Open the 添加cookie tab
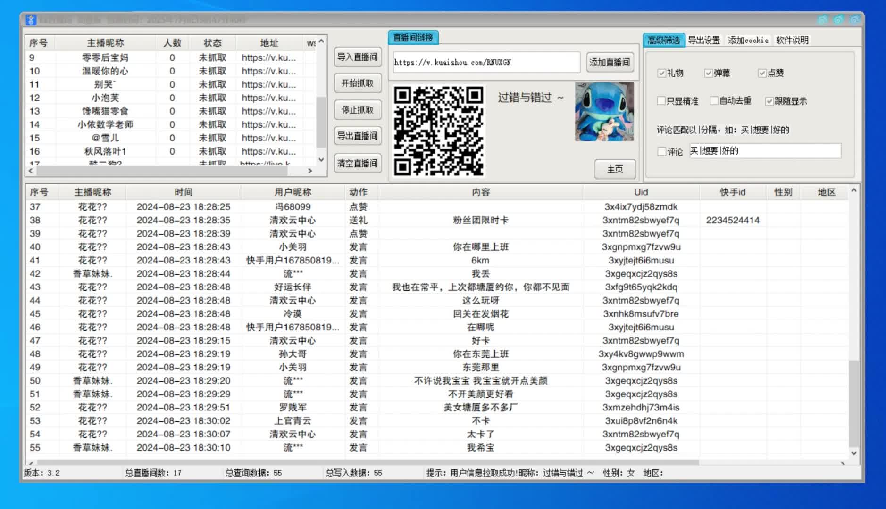The image size is (886, 509). [x=748, y=41]
